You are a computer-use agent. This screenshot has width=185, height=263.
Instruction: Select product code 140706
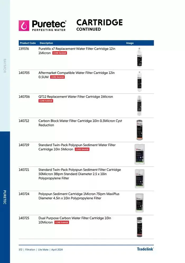pyautogui.click(x=24, y=97)
